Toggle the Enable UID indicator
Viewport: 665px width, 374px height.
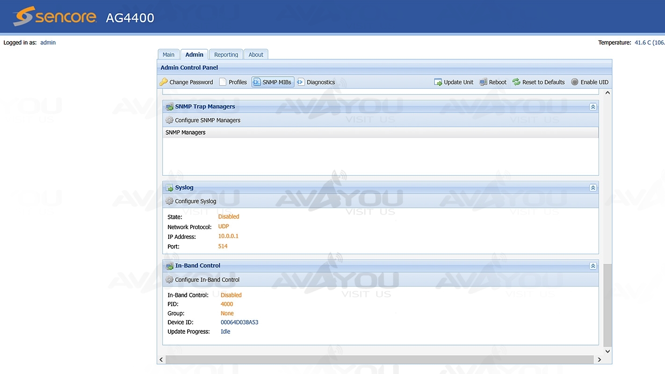[x=575, y=82]
